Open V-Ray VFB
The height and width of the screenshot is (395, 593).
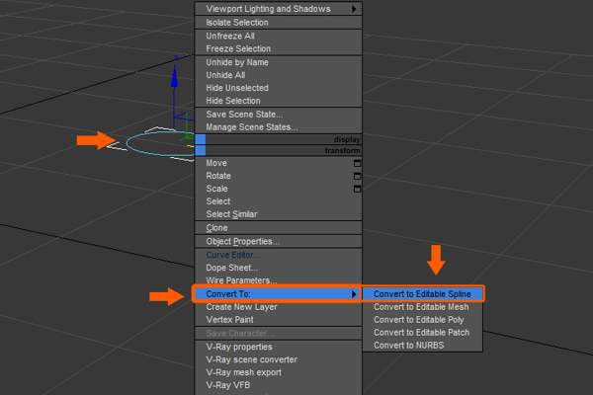coord(279,385)
